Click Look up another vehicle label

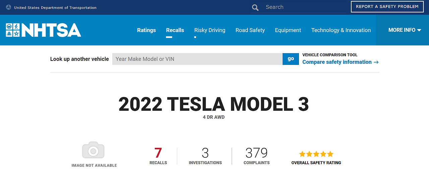click(79, 59)
